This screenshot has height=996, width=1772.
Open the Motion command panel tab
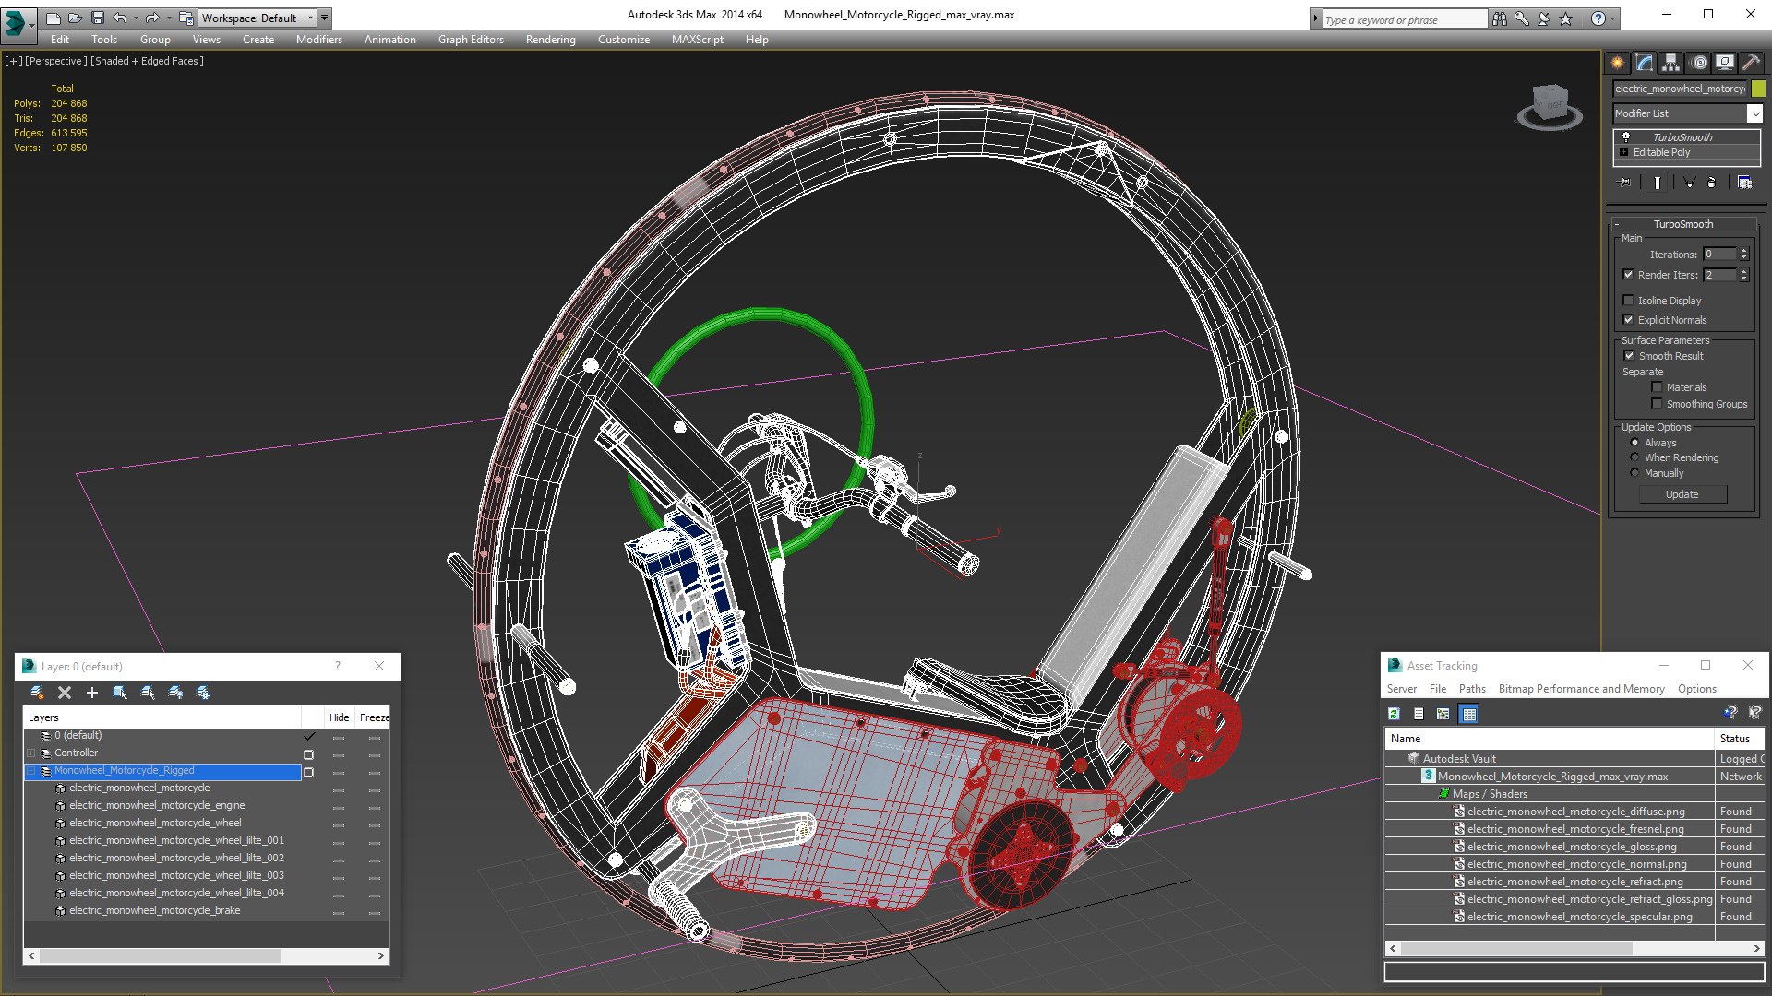[x=1698, y=63]
